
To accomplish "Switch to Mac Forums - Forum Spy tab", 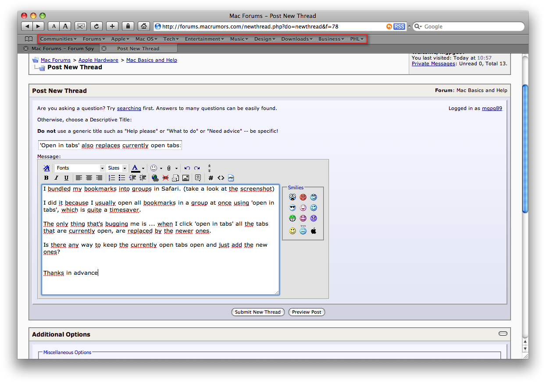I will pos(63,49).
